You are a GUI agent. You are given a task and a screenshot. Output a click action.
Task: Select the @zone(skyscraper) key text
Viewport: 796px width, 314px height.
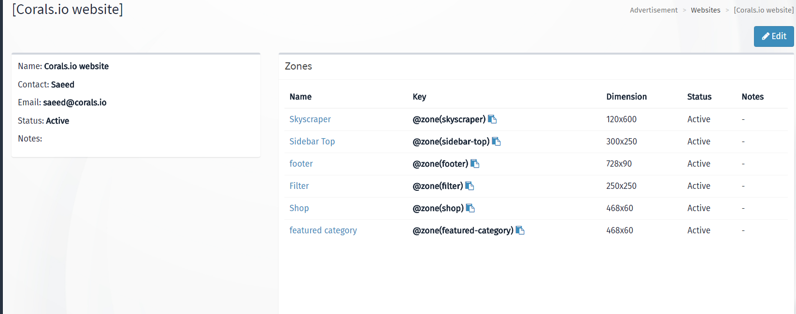449,119
